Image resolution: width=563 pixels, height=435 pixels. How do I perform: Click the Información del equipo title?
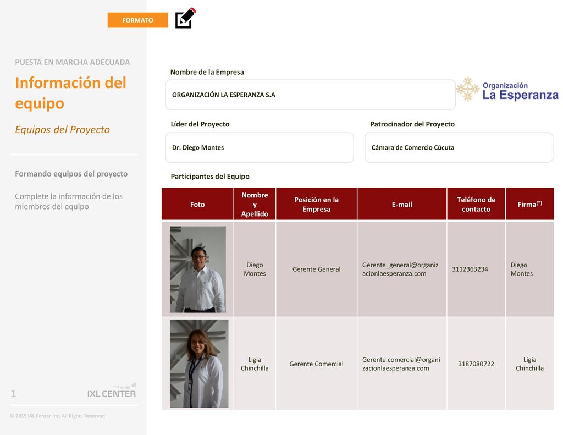(71, 93)
